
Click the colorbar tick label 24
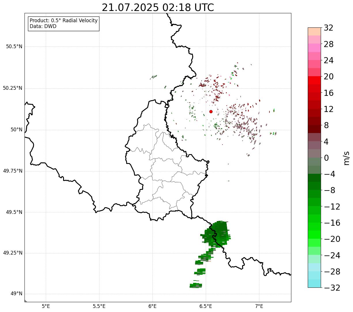tap(329, 60)
